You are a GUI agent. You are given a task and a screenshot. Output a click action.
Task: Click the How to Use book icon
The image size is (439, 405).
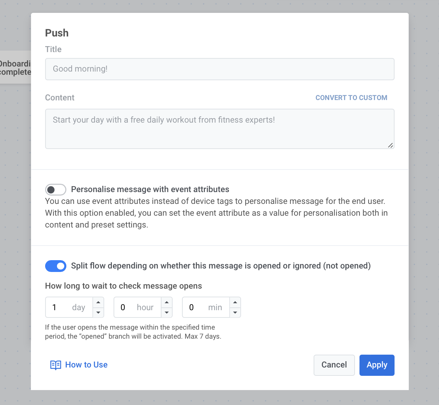pos(56,365)
